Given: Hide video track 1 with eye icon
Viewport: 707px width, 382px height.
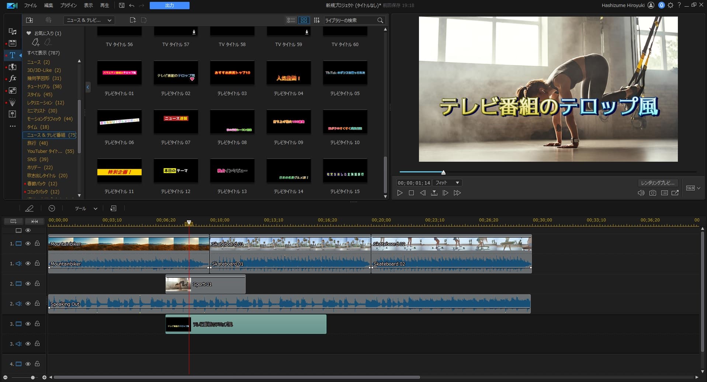Looking at the screenshot, I should pos(28,243).
